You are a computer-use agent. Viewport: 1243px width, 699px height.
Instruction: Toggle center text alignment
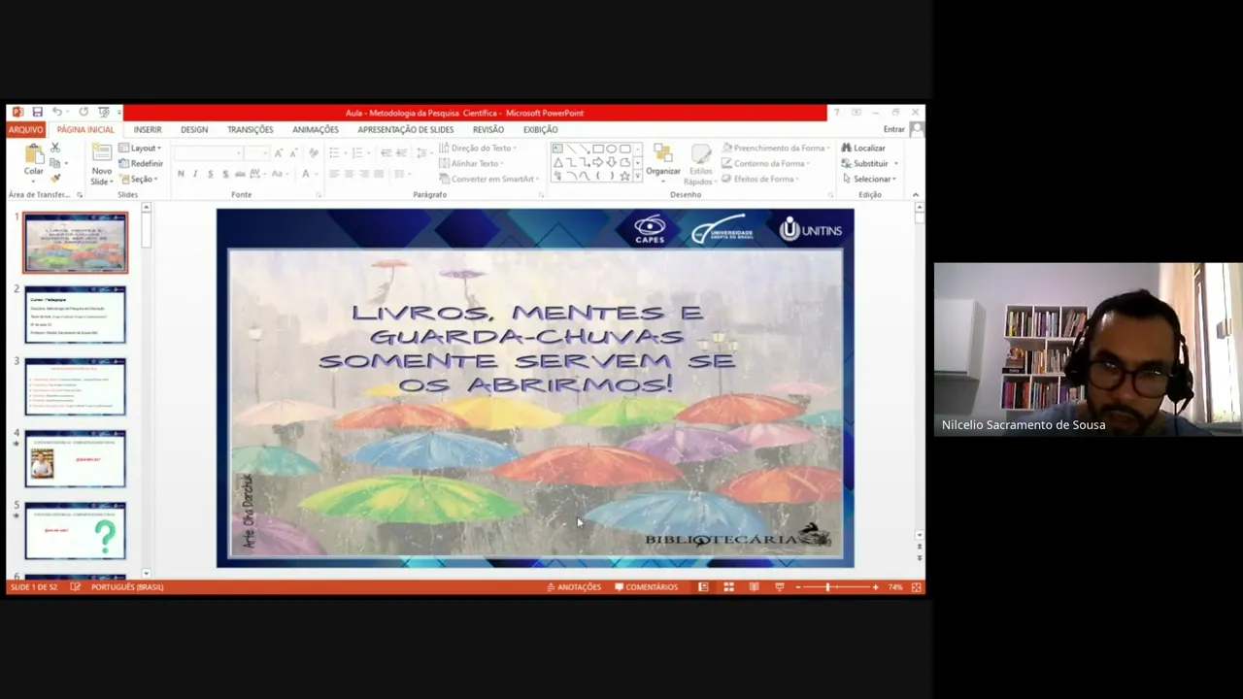tap(350, 174)
